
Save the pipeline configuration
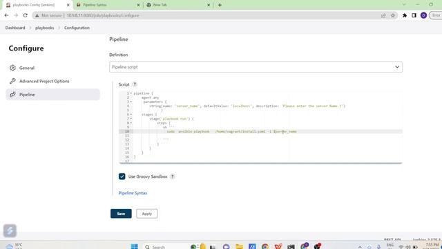tap(121, 214)
